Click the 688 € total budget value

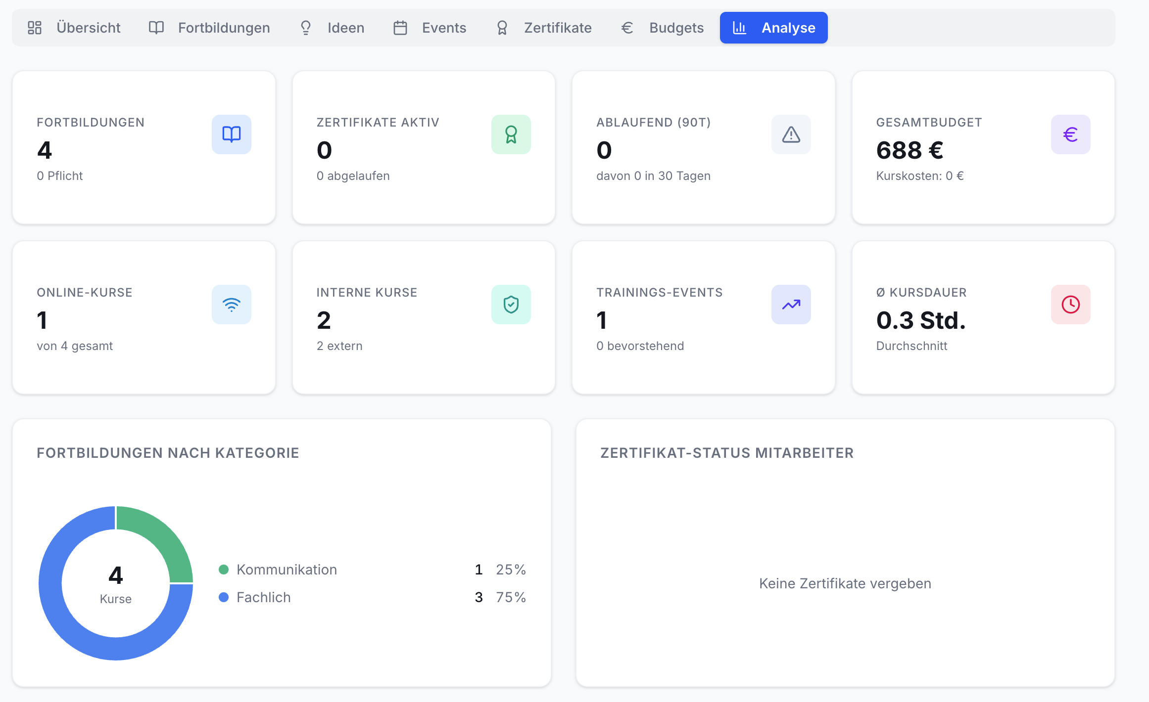[x=910, y=150]
